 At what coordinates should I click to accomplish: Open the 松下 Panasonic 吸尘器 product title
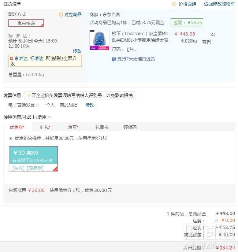pos(141,37)
